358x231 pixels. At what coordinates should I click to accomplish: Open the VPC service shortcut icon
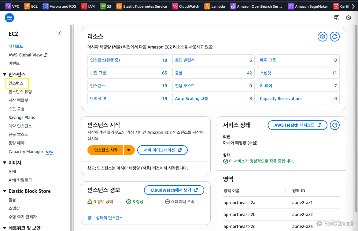pyautogui.click(x=8, y=6)
